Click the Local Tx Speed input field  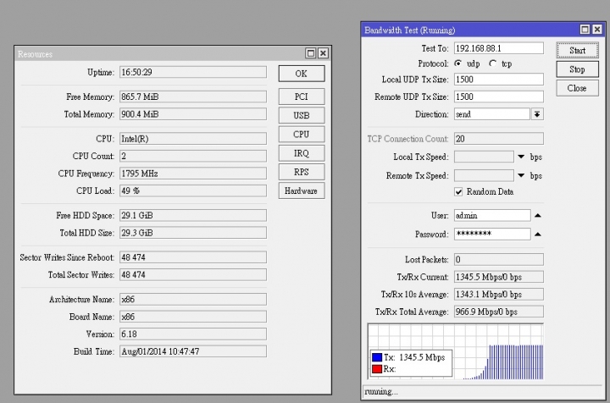coord(484,157)
